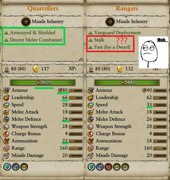170x180 pixels.
Task: Click the shield attribute icon under Quarrellers
Action: point(7,167)
